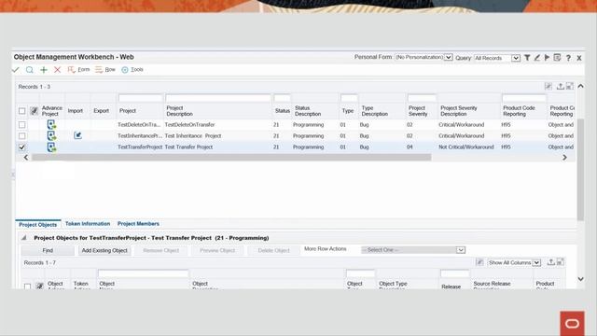Click the export grid icon in projects grid

coord(560,87)
